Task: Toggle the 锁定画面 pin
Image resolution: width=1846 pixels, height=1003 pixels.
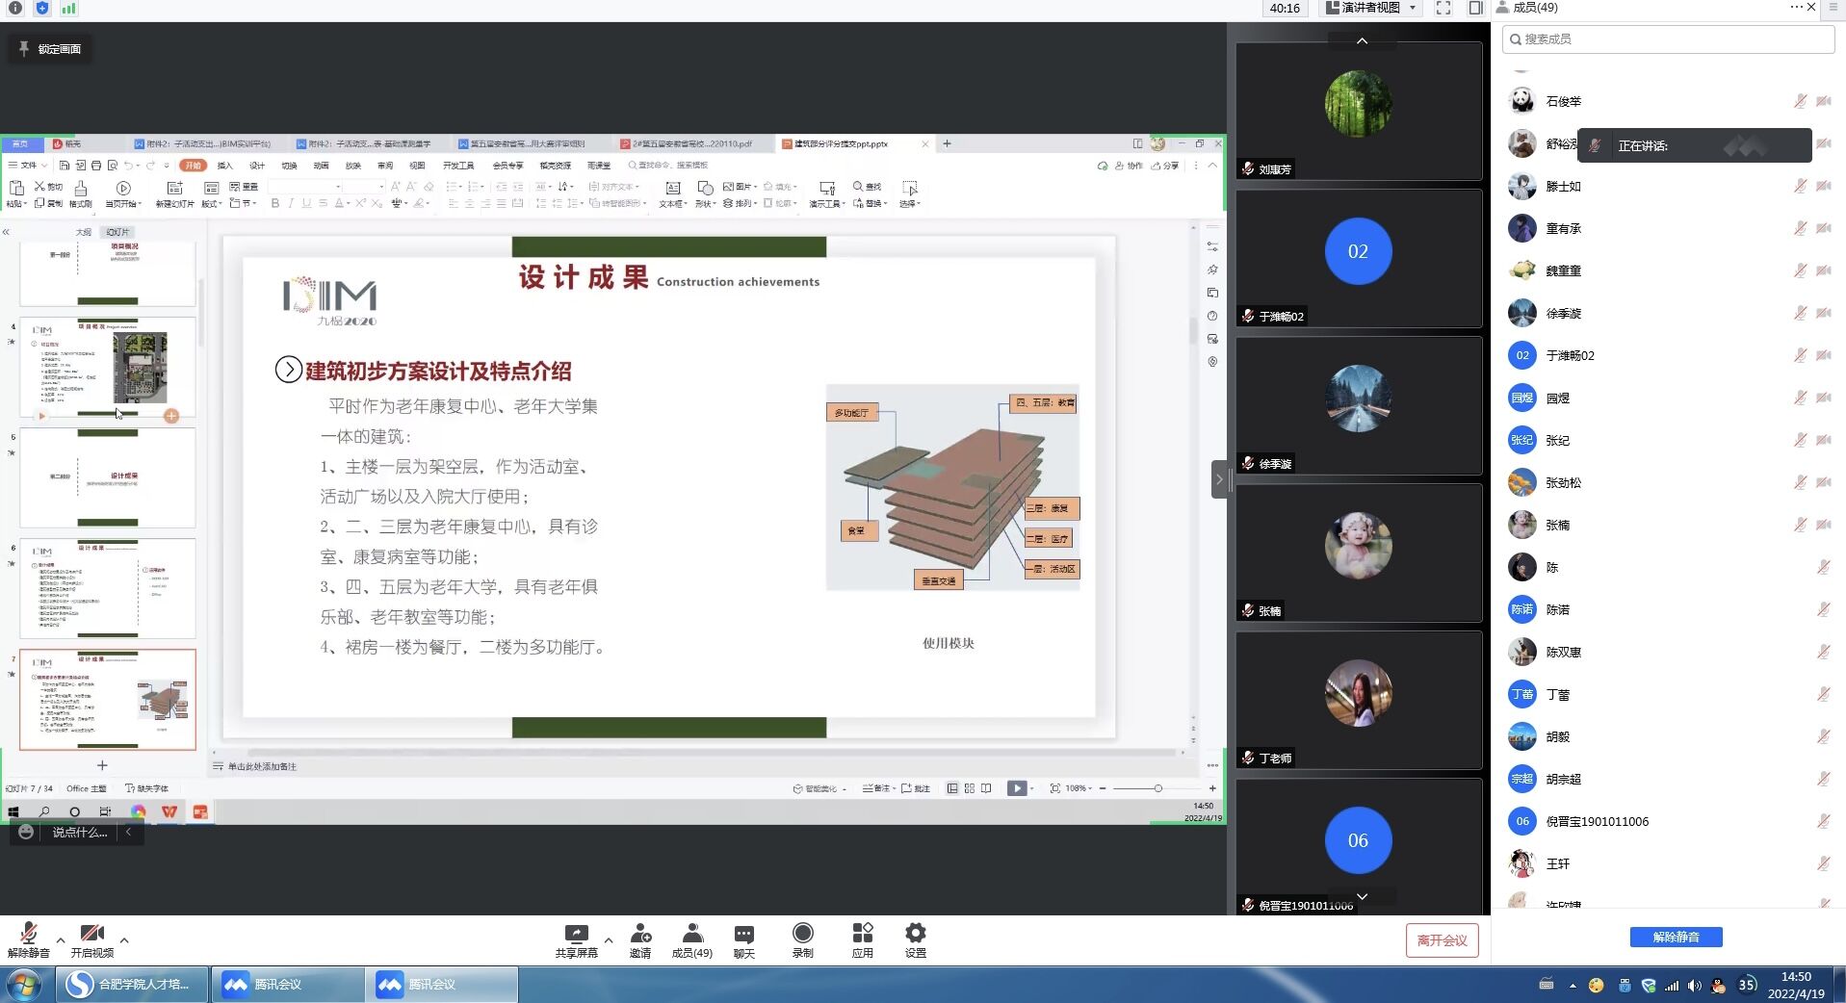Action: point(50,49)
